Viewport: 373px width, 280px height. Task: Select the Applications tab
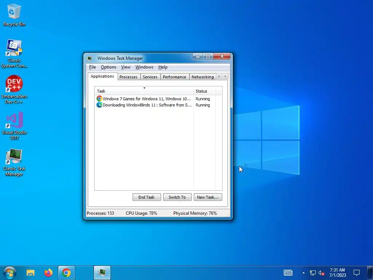coord(102,77)
